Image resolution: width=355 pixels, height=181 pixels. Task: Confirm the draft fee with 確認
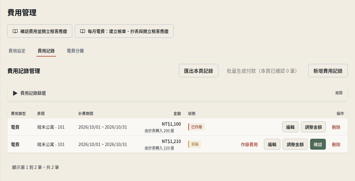click(318, 144)
